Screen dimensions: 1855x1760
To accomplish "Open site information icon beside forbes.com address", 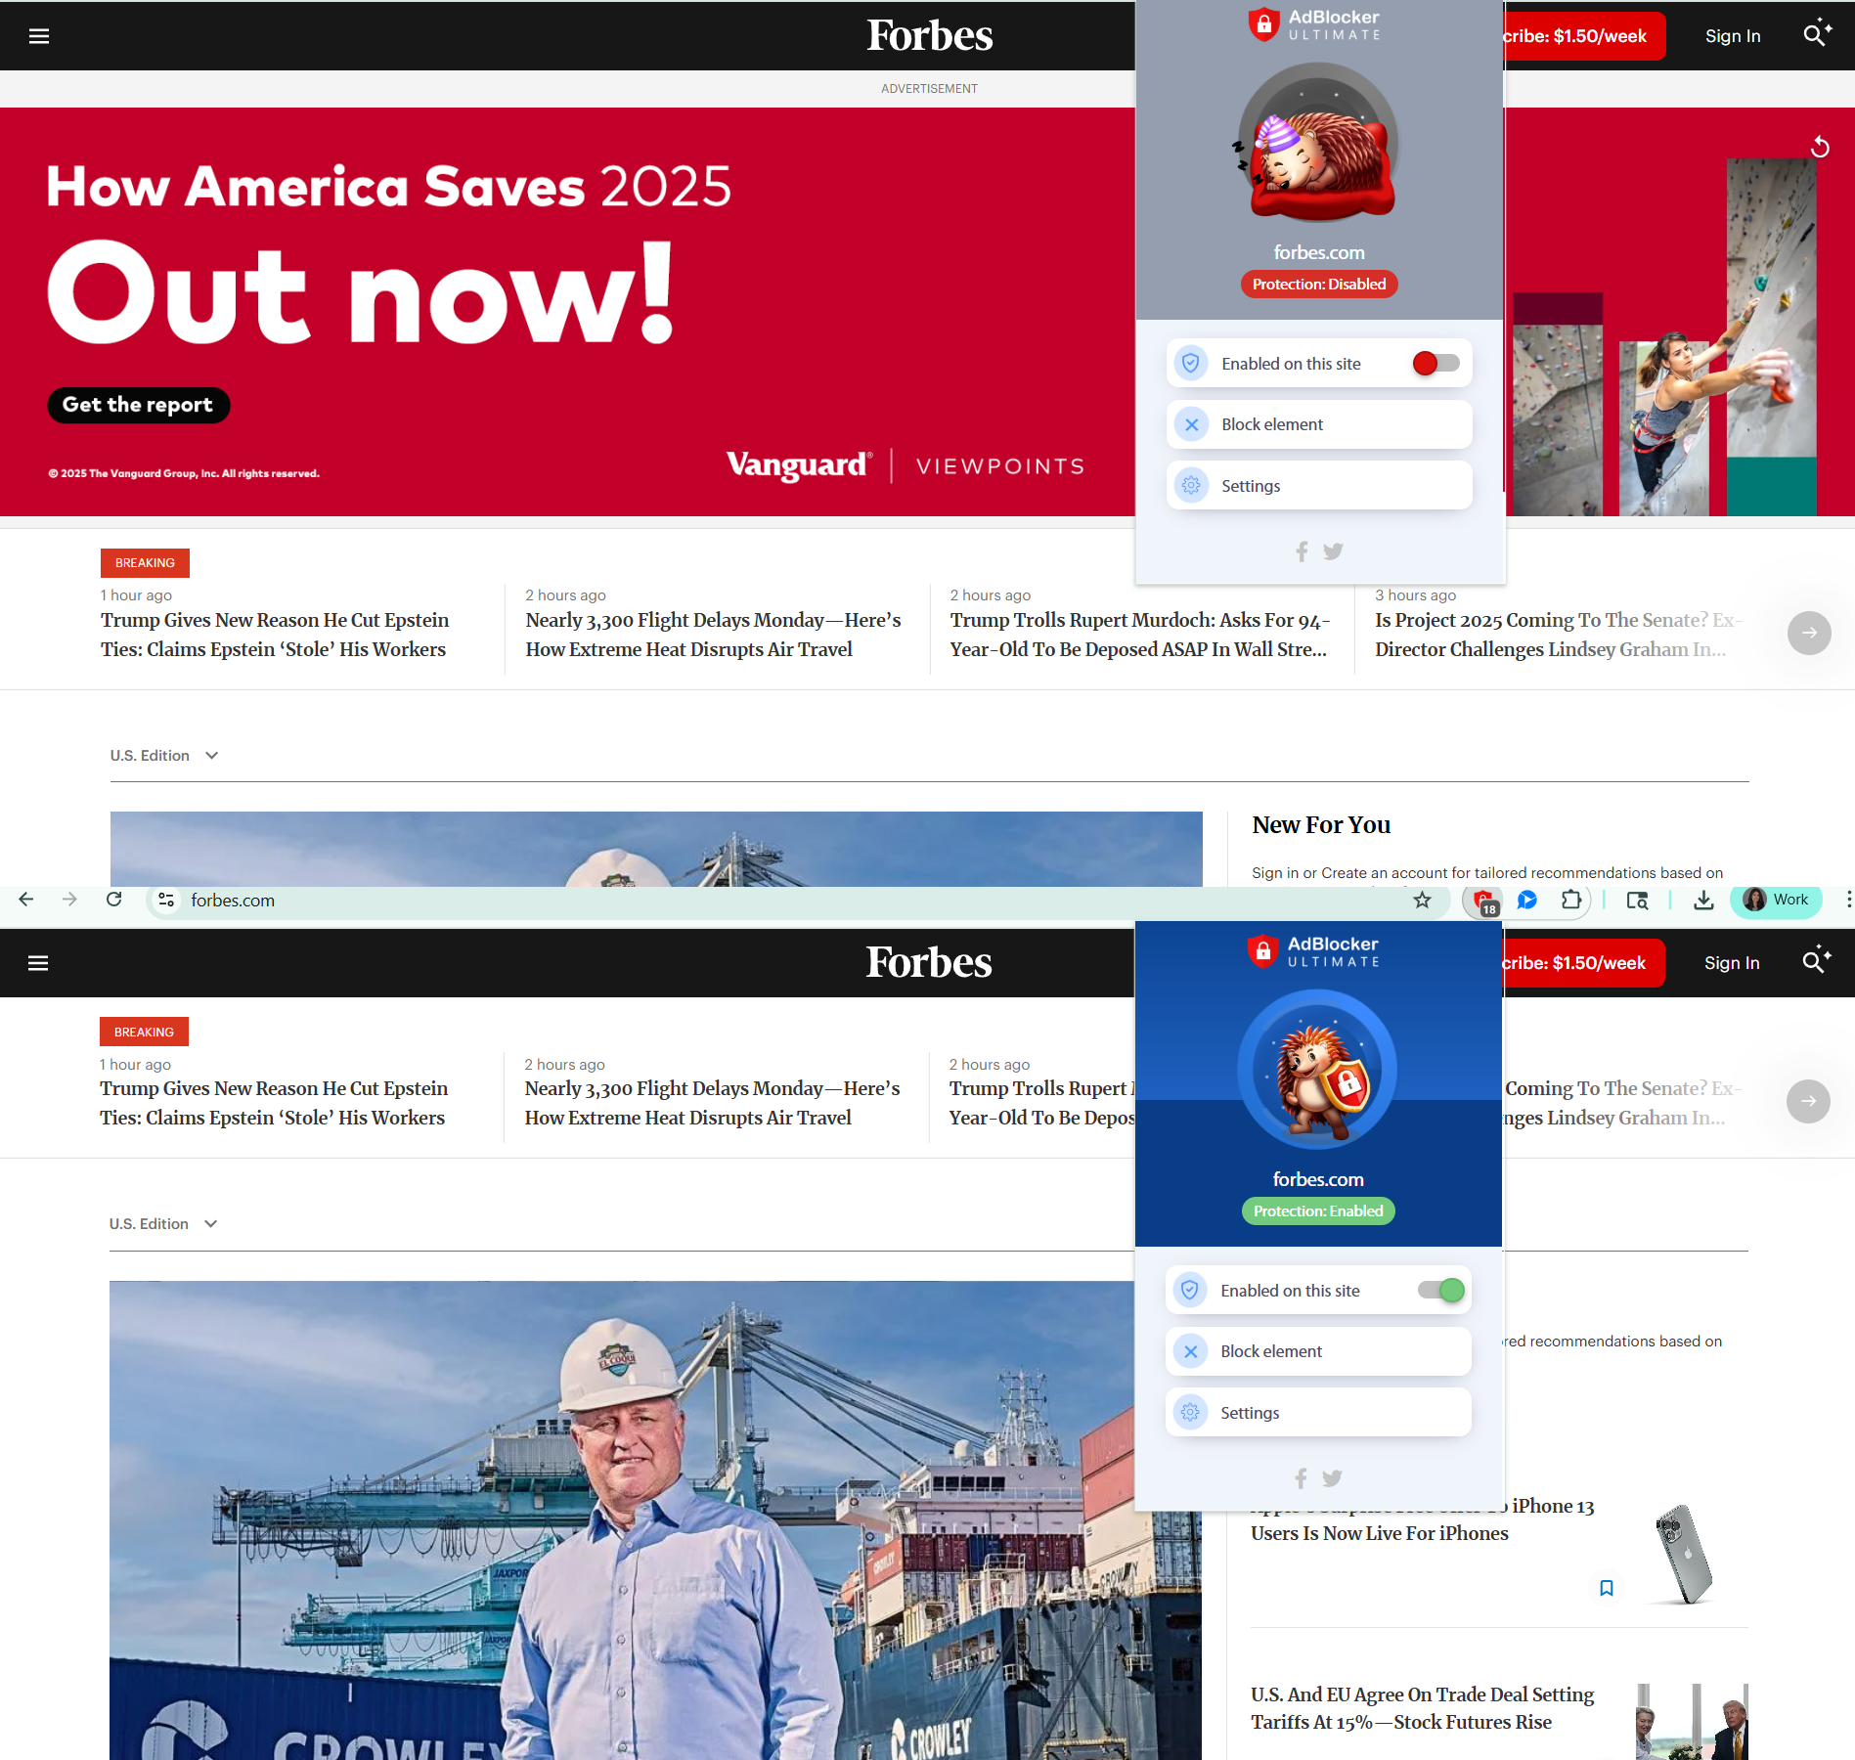I will click(x=166, y=901).
